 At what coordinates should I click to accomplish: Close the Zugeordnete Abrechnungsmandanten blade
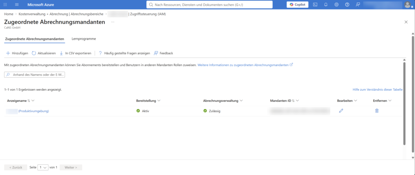[x=406, y=22]
